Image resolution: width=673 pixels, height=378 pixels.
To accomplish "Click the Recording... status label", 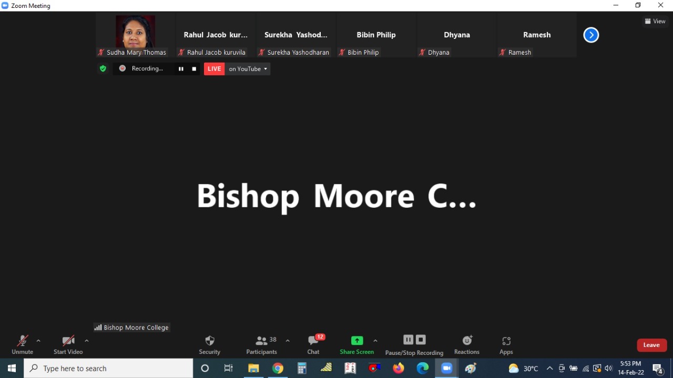I will tap(147, 68).
